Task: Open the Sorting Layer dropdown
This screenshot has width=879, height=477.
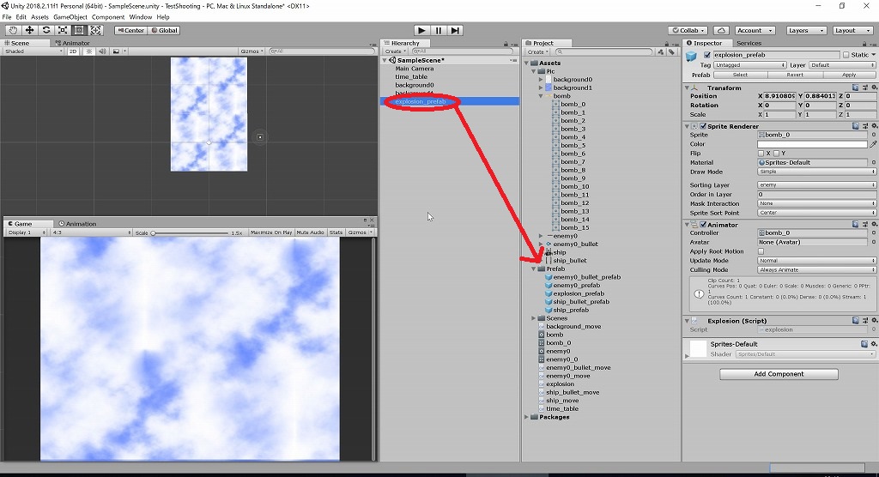Action: (817, 185)
